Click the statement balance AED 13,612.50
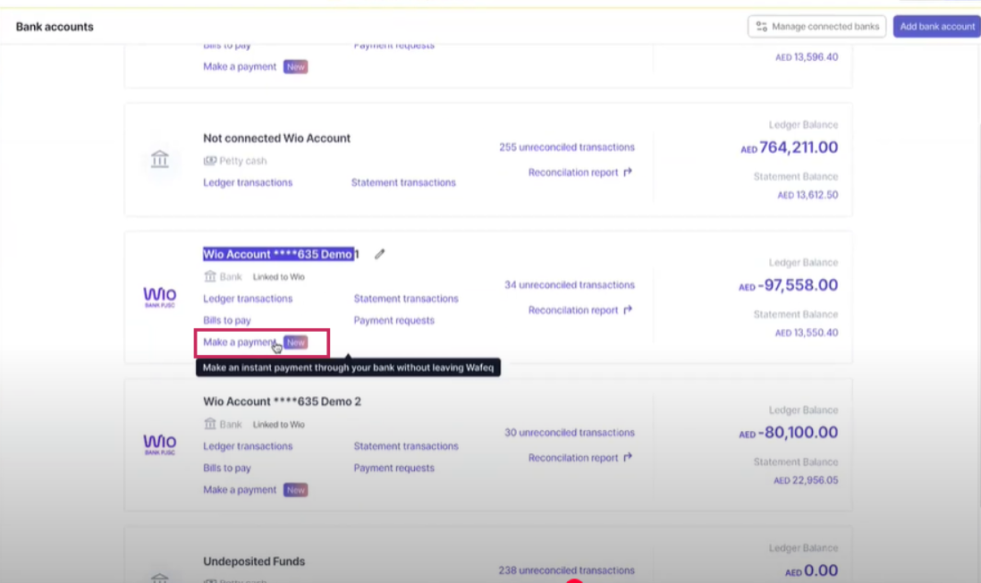981x583 pixels. click(x=808, y=195)
